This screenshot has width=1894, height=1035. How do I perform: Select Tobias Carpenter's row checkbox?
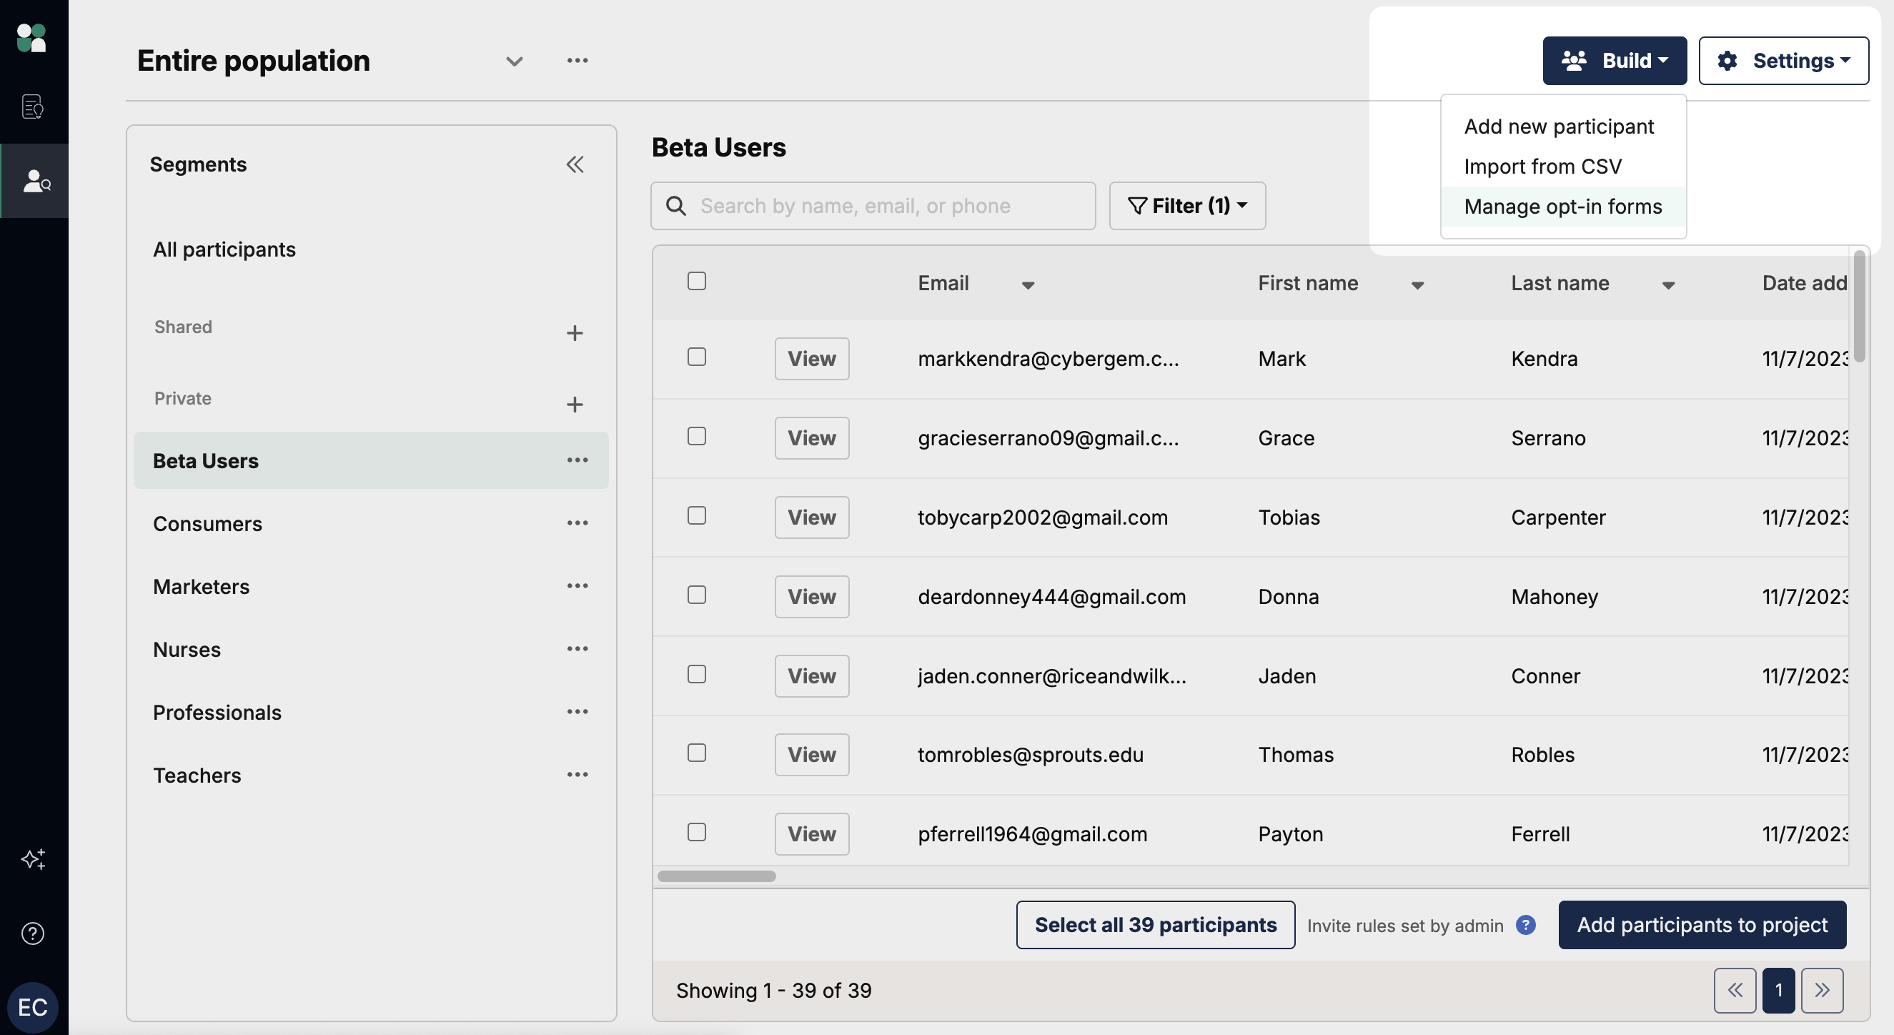pyautogui.click(x=696, y=516)
